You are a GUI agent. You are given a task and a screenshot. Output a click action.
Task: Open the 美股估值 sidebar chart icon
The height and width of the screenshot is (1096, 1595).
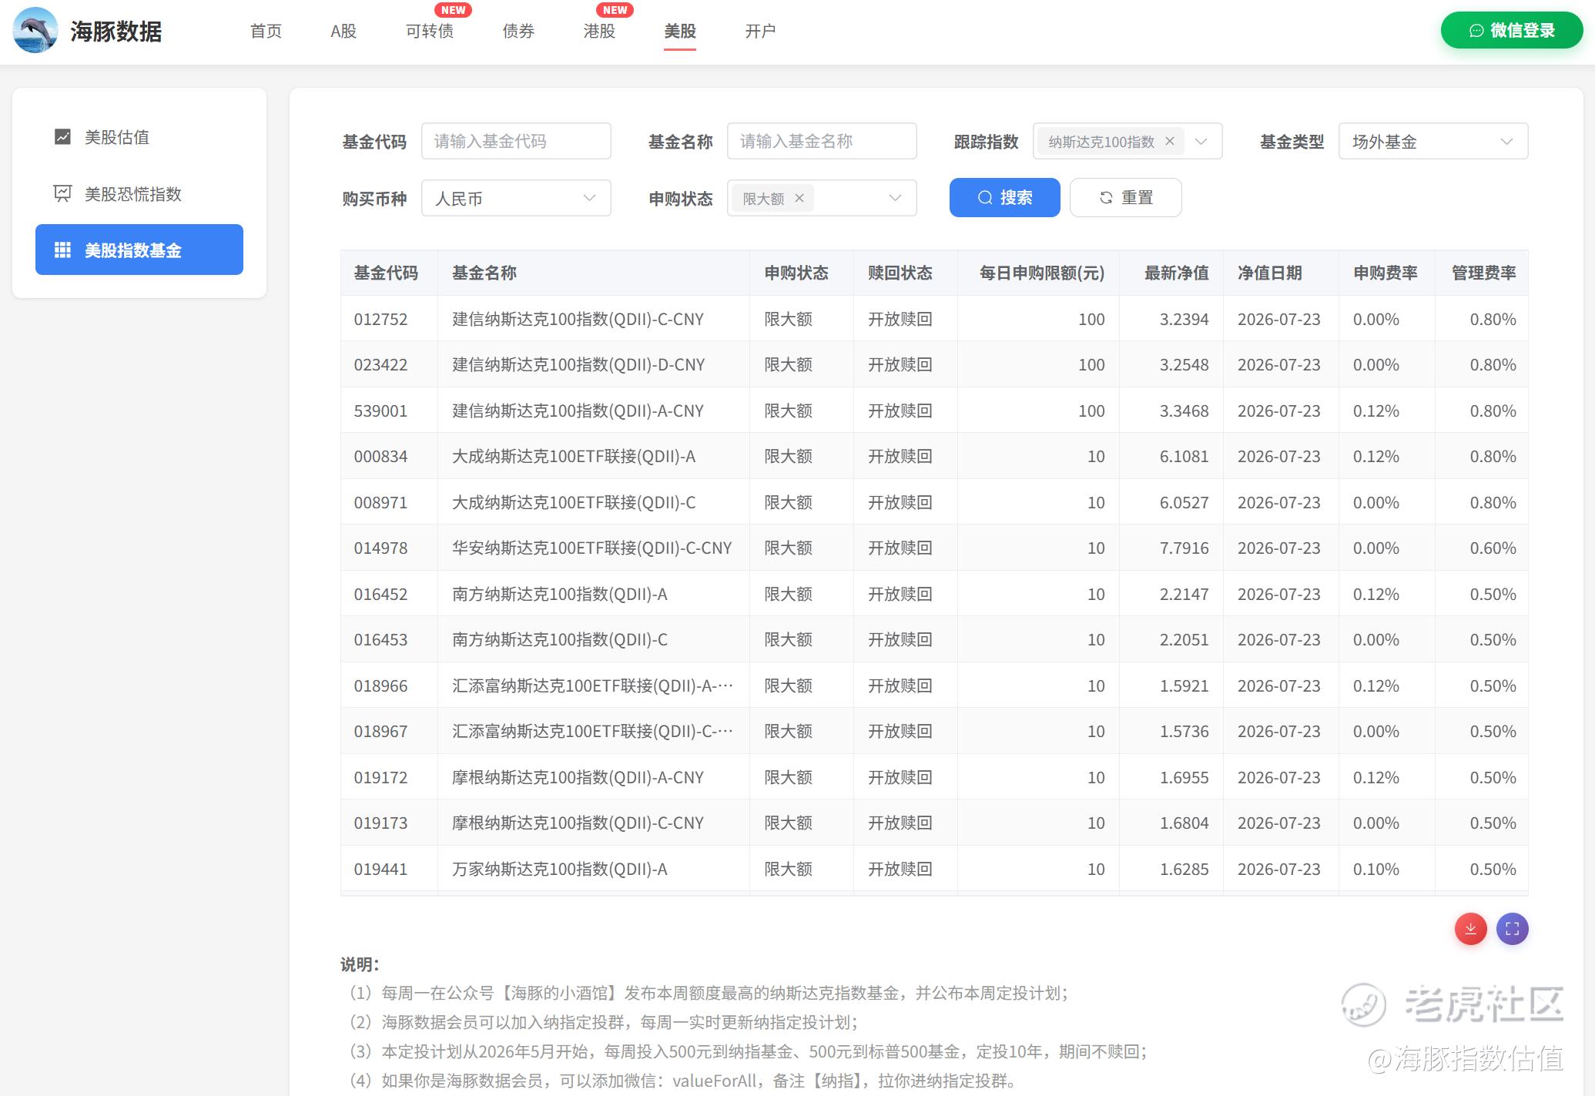62,137
